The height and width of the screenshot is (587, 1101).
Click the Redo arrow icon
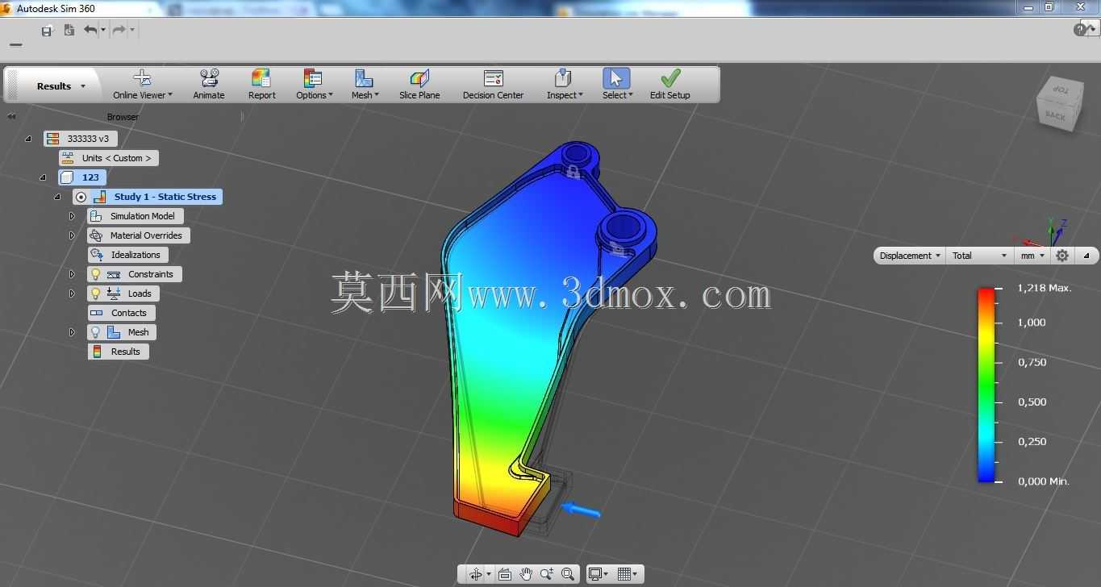tap(119, 30)
